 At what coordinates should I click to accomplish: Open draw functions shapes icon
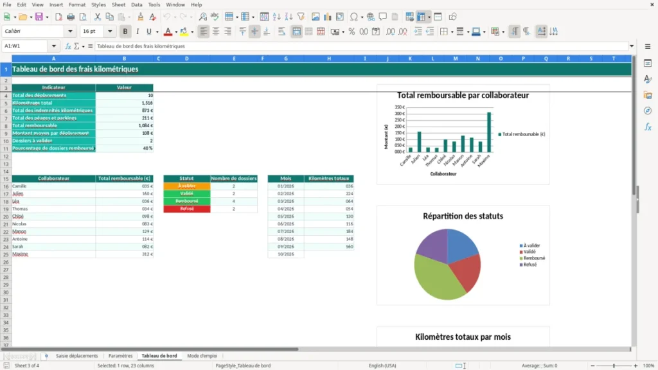(452, 17)
